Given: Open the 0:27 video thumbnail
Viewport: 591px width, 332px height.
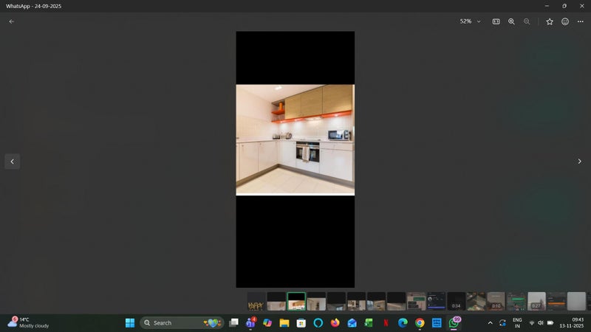Looking at the screenshot, I should tap(536, 301).
